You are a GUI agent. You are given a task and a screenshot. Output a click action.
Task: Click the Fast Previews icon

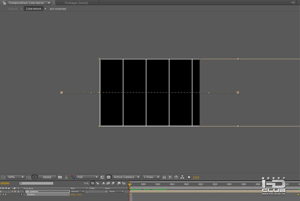coord(170,177)
